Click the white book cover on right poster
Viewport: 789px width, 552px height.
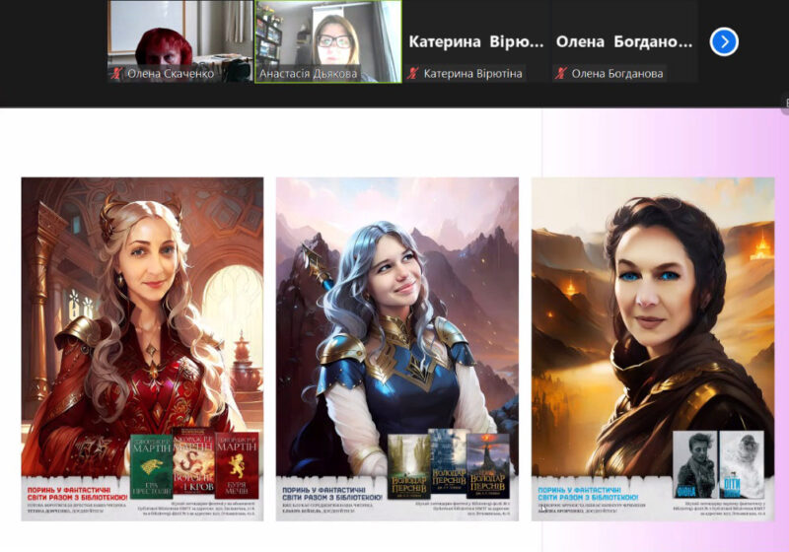click(x=741, y=465)
